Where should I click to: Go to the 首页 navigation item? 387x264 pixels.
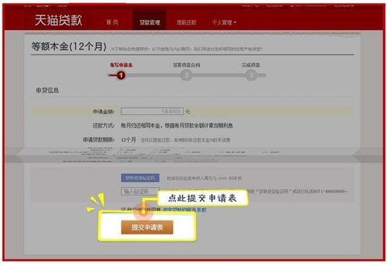coord(113,23)
